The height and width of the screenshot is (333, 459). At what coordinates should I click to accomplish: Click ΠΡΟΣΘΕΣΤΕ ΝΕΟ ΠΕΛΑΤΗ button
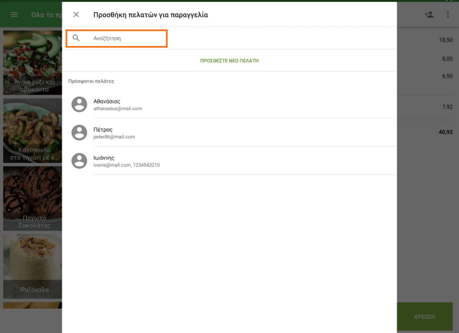click(229, 61)
